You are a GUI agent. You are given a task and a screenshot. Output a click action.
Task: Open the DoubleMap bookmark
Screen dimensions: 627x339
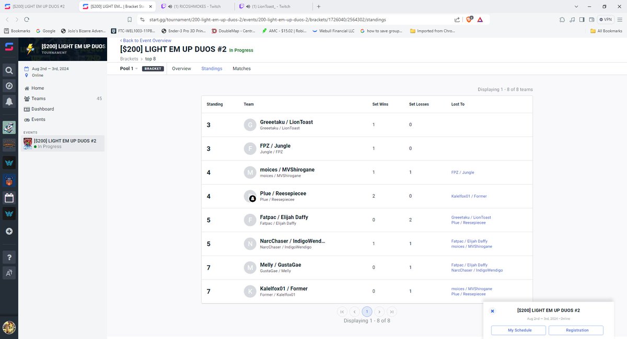(233, 31)
